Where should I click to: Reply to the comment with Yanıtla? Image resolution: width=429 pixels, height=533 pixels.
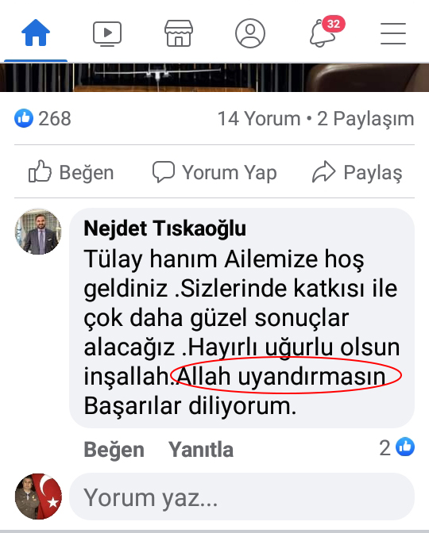pos(201,450)
